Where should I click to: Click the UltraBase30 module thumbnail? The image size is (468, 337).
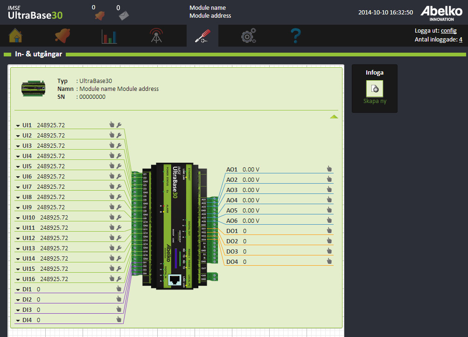34,88
